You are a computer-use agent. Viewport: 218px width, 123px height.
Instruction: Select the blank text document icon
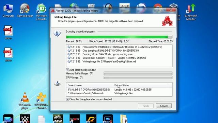click(41, 119)
